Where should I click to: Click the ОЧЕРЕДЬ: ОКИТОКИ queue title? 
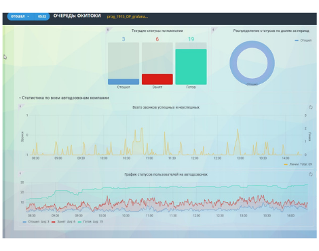[x=77, y=16]
